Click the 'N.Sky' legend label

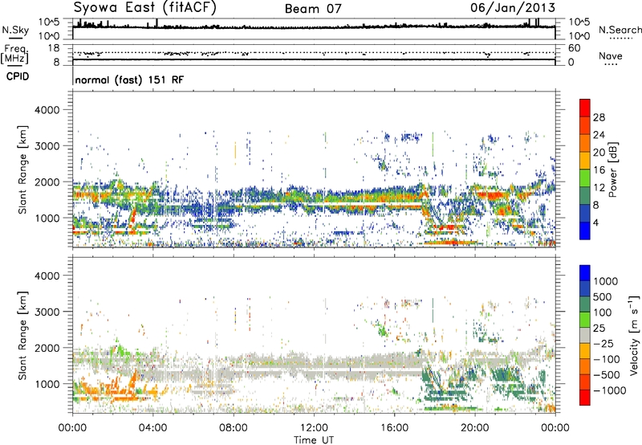point(15,30)
